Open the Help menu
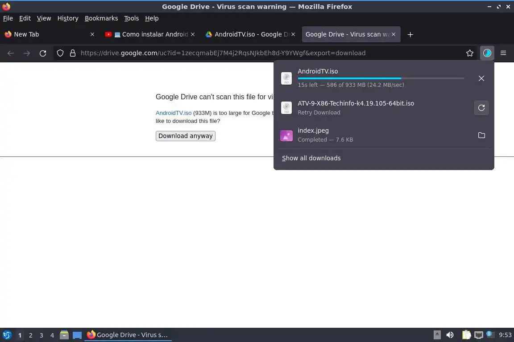 click(152, 18)
